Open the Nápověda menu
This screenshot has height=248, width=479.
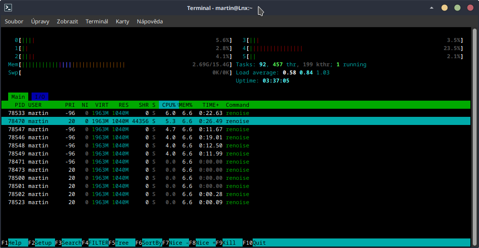click(150, 21)
